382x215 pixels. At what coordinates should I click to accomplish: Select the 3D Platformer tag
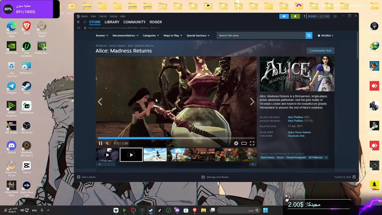[315, 157]
